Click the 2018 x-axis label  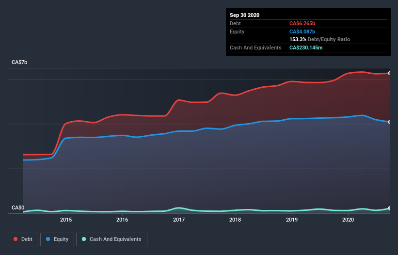(x=235, y=220)
